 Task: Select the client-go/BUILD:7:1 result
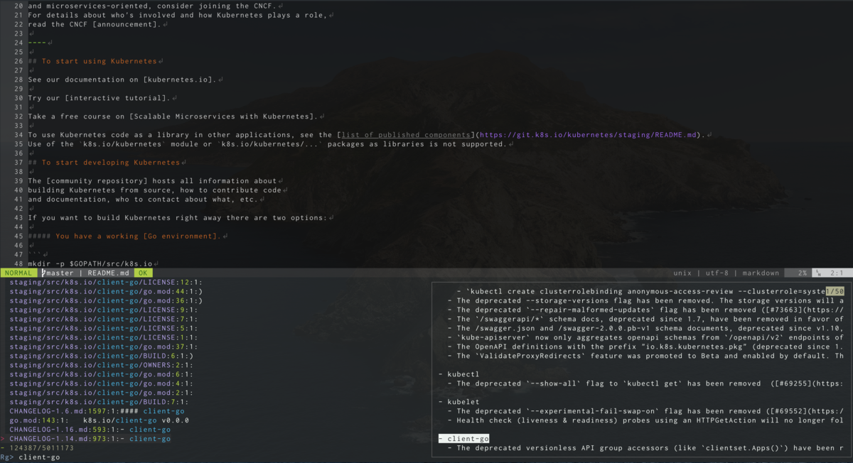[101, 402]
